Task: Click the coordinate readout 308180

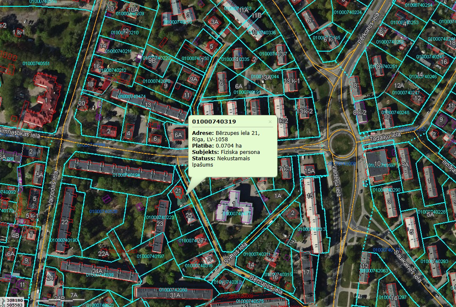Action: [x=15, y=300]
